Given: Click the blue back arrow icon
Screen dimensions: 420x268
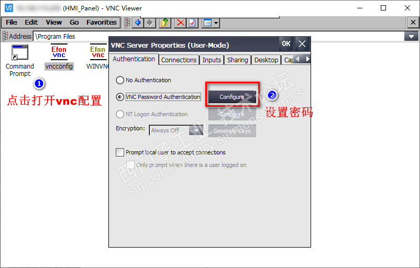Looking at the screenshot, I should pos(138,23).
